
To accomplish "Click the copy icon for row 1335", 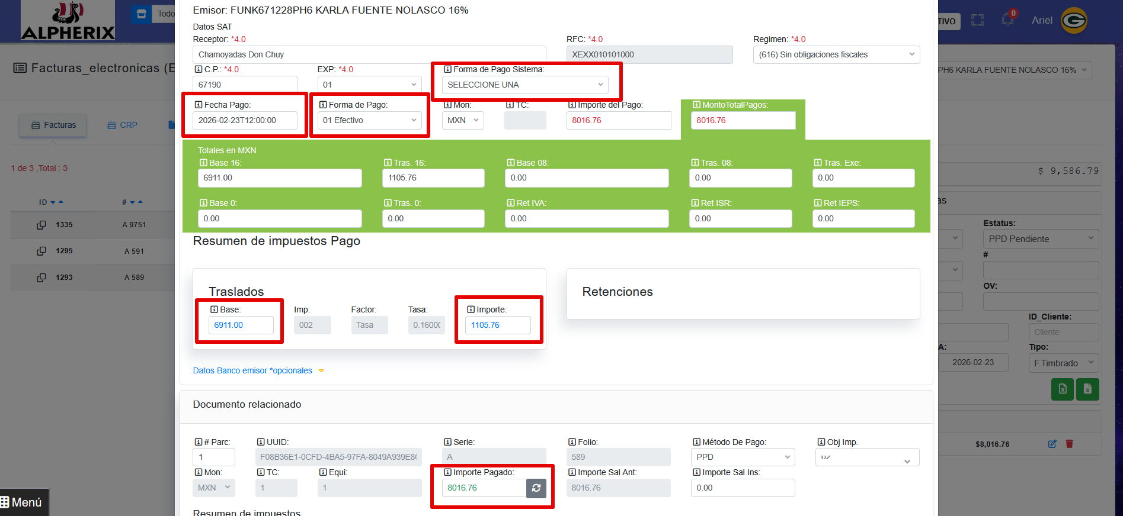I will tap(41, 225).
